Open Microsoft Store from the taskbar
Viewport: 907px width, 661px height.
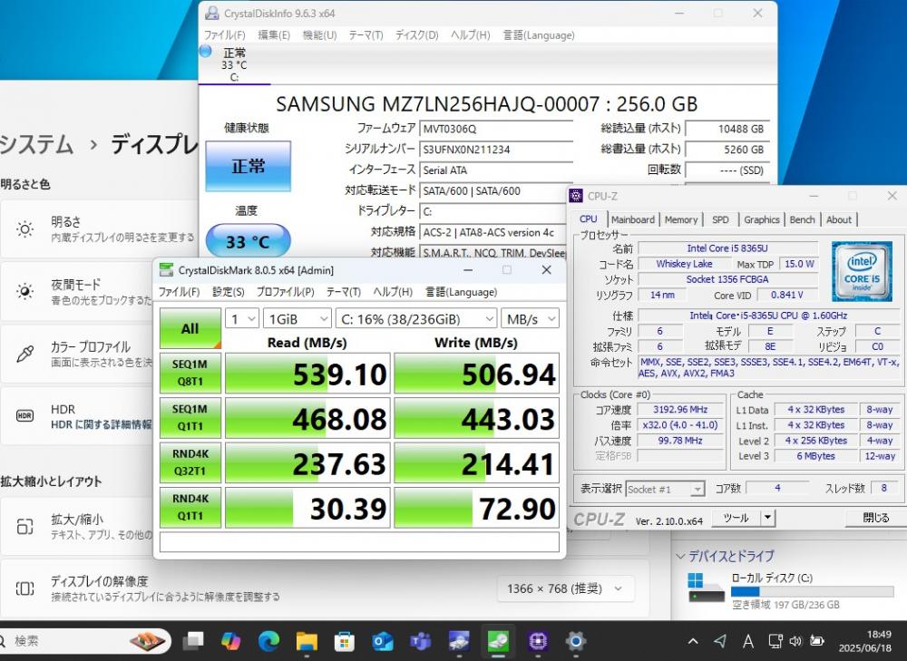(x=345, y=641)
